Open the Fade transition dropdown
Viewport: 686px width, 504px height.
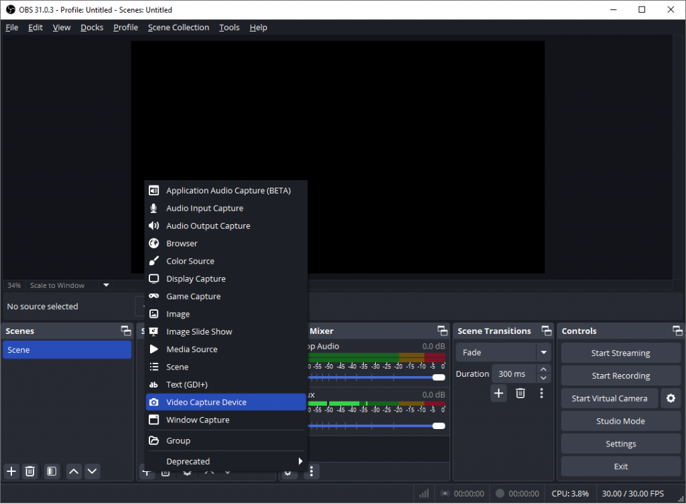point(503,352)
